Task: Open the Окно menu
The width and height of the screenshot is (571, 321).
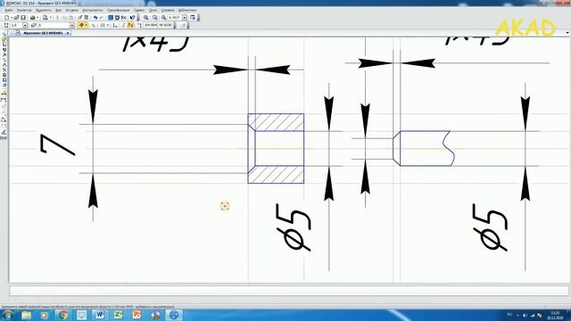Action: pyautogui.click(x=153, y=10)
